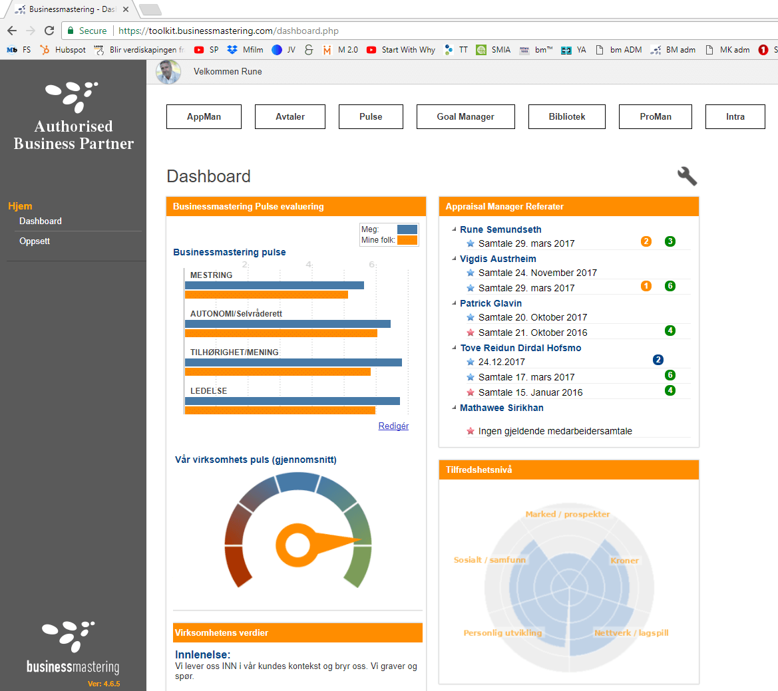The image size is (778, 691).
Task: Open the Intra module
Action: click(735, 116)
